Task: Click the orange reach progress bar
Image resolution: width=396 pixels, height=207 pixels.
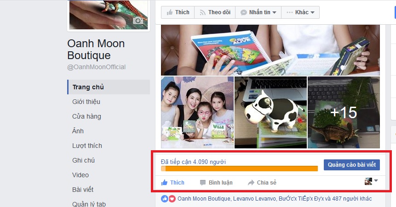Action: coord(240,169)
